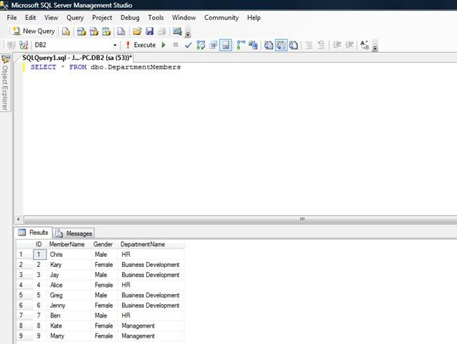Select the SQLQuery1.sql document tab

[x=77, y=58]
